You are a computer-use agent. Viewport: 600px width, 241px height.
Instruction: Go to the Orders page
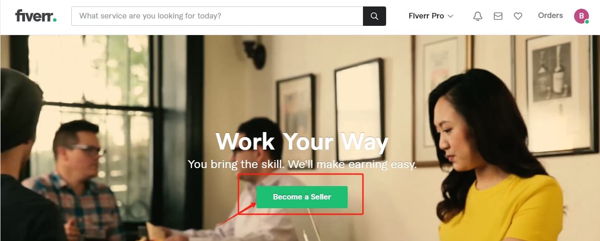coord(550,15)
